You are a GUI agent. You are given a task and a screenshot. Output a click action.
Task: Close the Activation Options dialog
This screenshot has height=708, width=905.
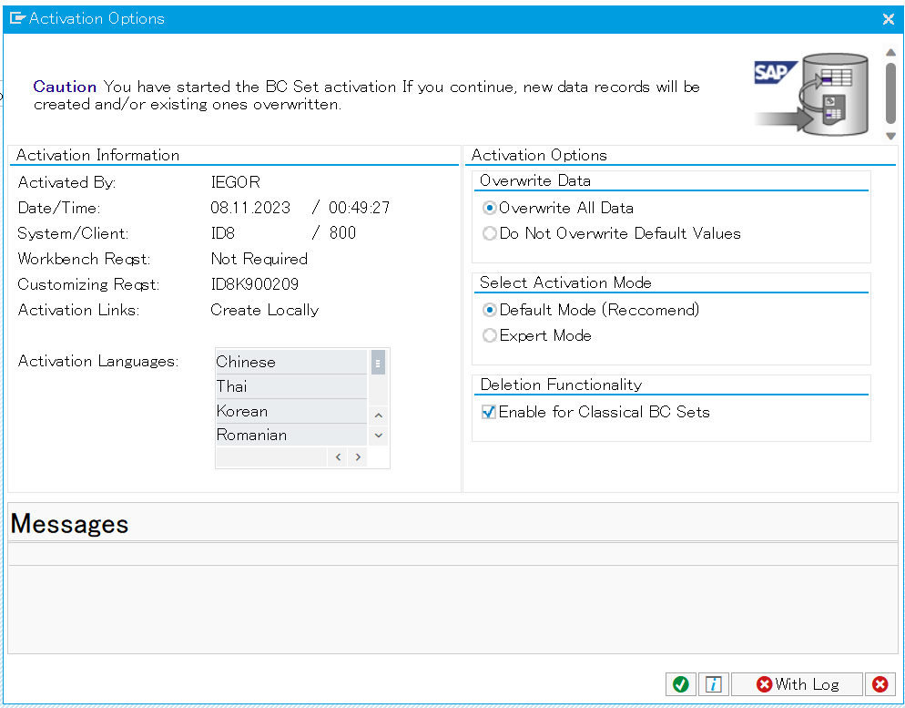tap(889, 18)
